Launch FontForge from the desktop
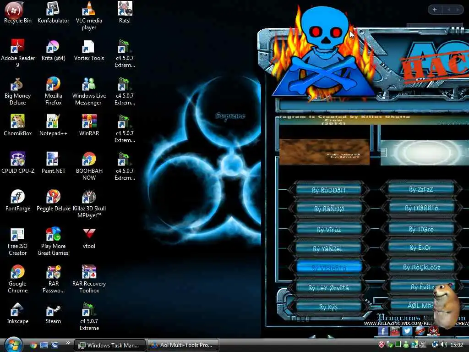Image resolution: width=469 pixels, height=352 pixels. (x=18, y=201)
